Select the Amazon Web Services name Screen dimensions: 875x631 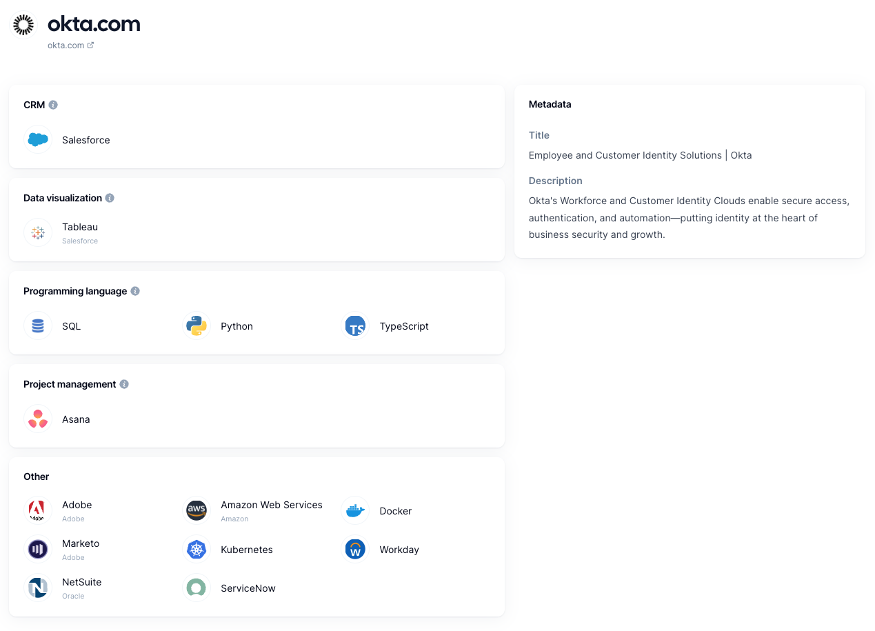pos(272,505)
